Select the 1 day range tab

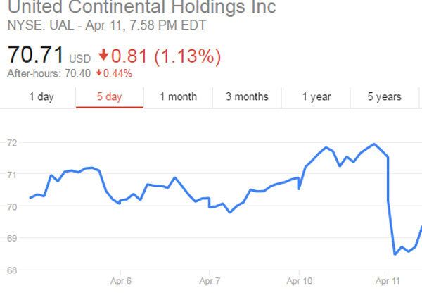pyautogui.click(x=41, y=97)
